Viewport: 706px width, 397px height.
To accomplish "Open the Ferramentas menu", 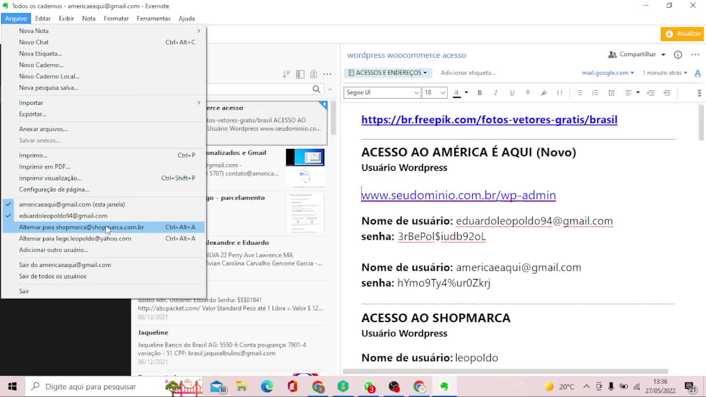I will (x=153, y=18).
